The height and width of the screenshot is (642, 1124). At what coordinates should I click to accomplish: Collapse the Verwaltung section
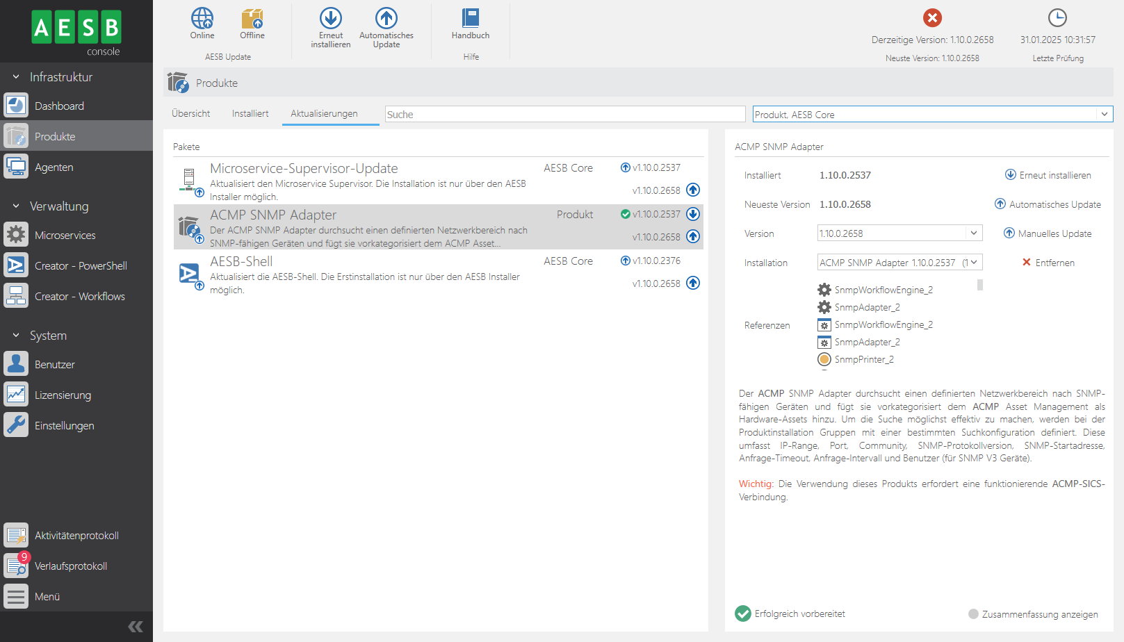pos(16,206)
